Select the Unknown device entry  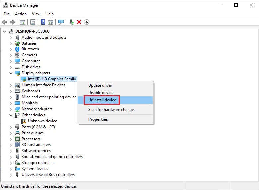[x=43, y=121]
